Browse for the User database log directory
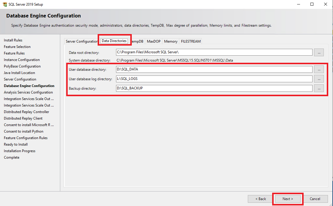Screen dimensions: 333x206 [319, 79]
